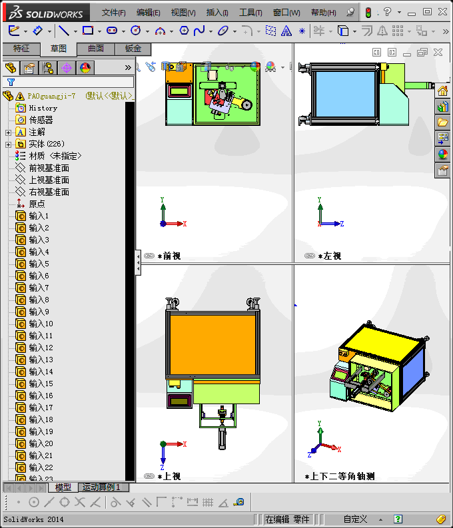The width and height of the screenshot is (453, 528).
Task: Click the Convert Entities cube icon
Action: 343,31
